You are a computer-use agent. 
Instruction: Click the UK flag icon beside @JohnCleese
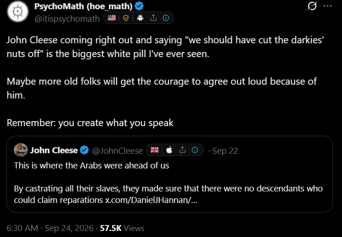[x=155, y=150]
